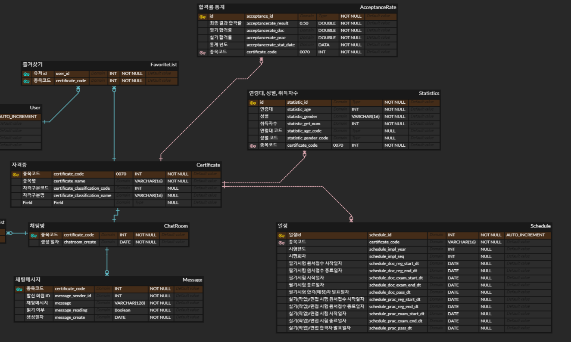Click the acceptancerate_doc column name
Image resolution: width=571 pixels, height=342 pixels.
click(265, 31)
